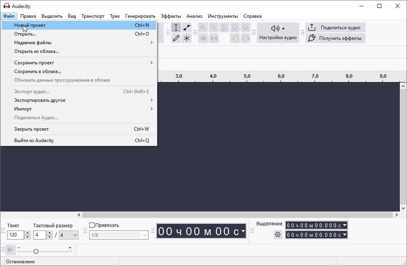The width and height of the screenshot is (407, 266).
Task: Decrease tempo with down stepper arrow
Action: coord(27,237)
